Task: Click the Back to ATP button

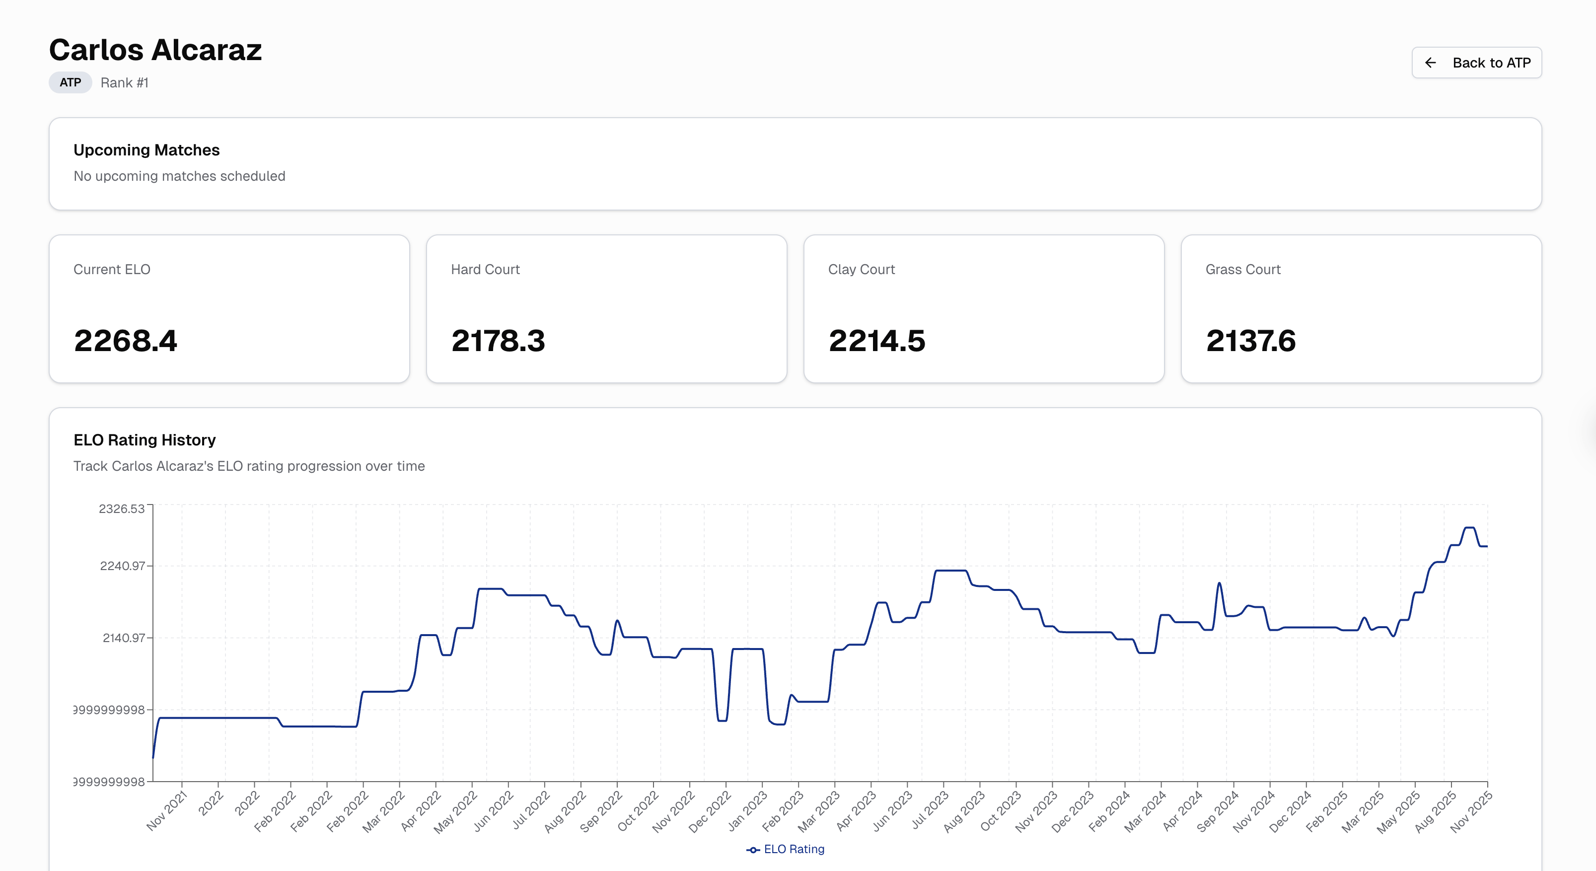Action: (1476, 63)
